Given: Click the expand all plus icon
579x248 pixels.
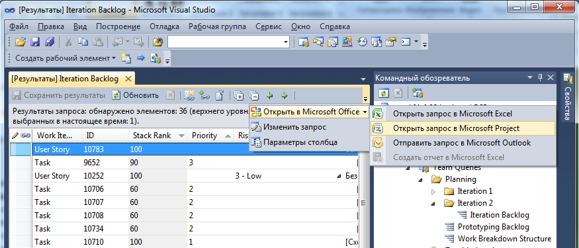Looking at the screenshot, I should click(x=239, y=96).
